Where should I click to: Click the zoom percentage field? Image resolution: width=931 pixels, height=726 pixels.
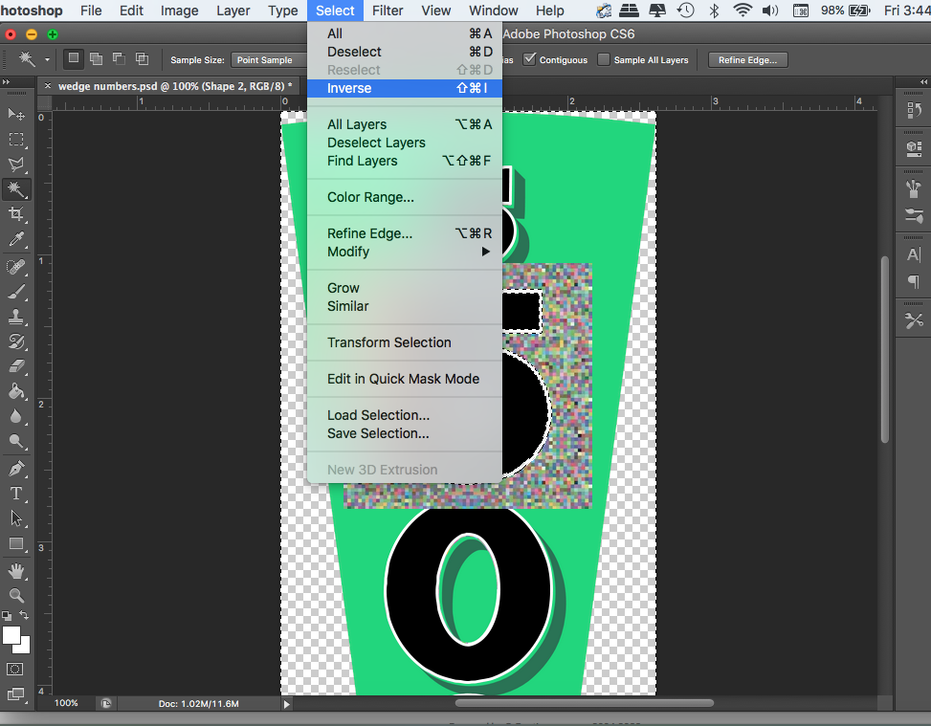point(67,703)
